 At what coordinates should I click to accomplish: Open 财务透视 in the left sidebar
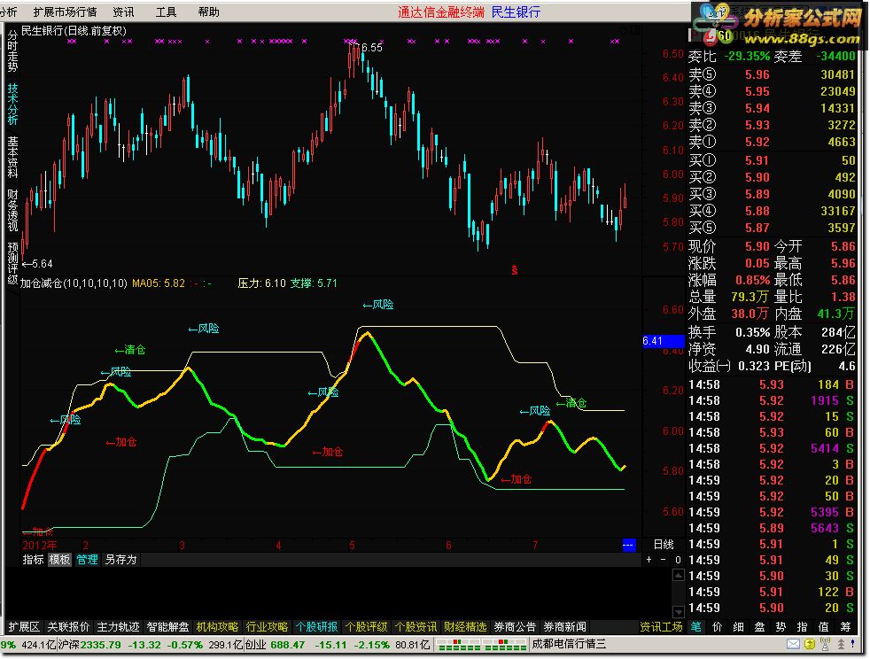pyautogui.click(x=12, y=210)
